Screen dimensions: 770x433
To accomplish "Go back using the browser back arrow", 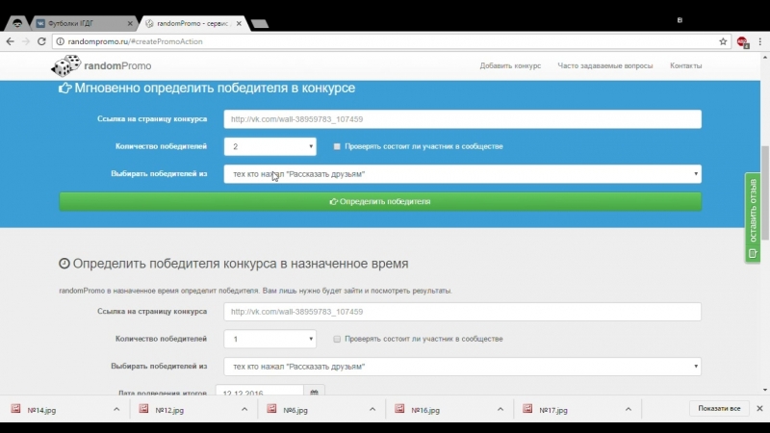I will click(x=10, y=41).
